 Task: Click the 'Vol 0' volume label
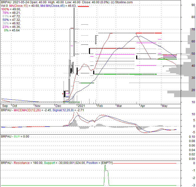[4, 6]
